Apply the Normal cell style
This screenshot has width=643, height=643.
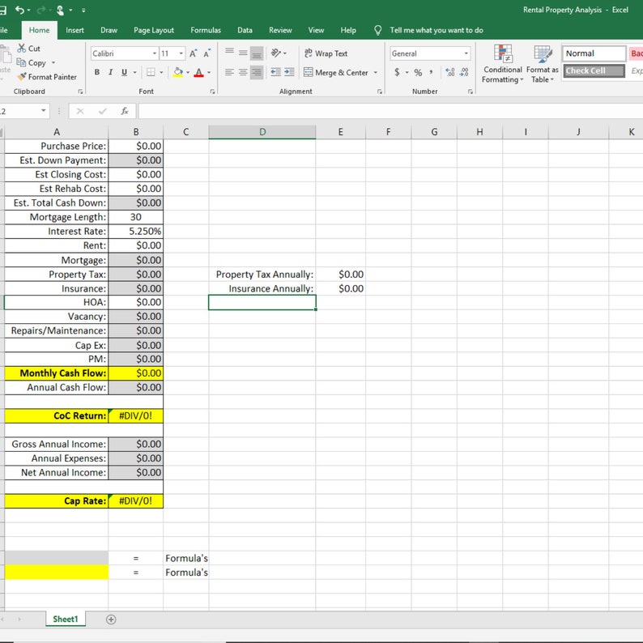click(x=594, y=53)
